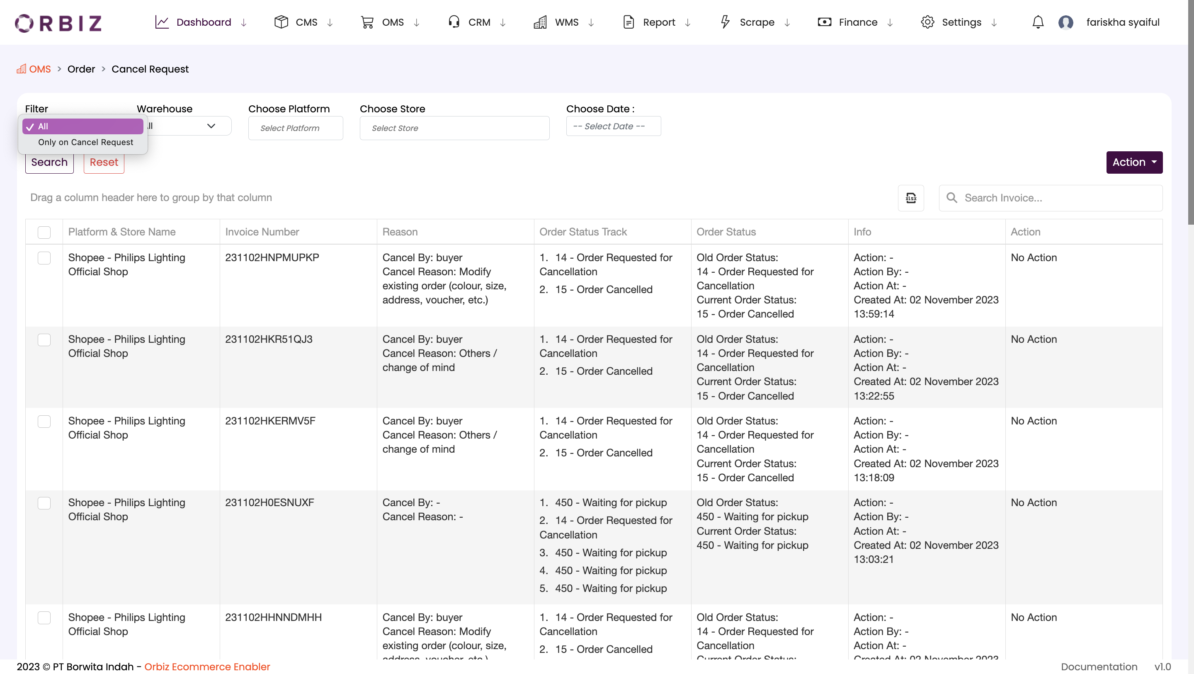Expand the Action dropdown button
This screenshot has width=1194, height=674.
pos(1134,162)
